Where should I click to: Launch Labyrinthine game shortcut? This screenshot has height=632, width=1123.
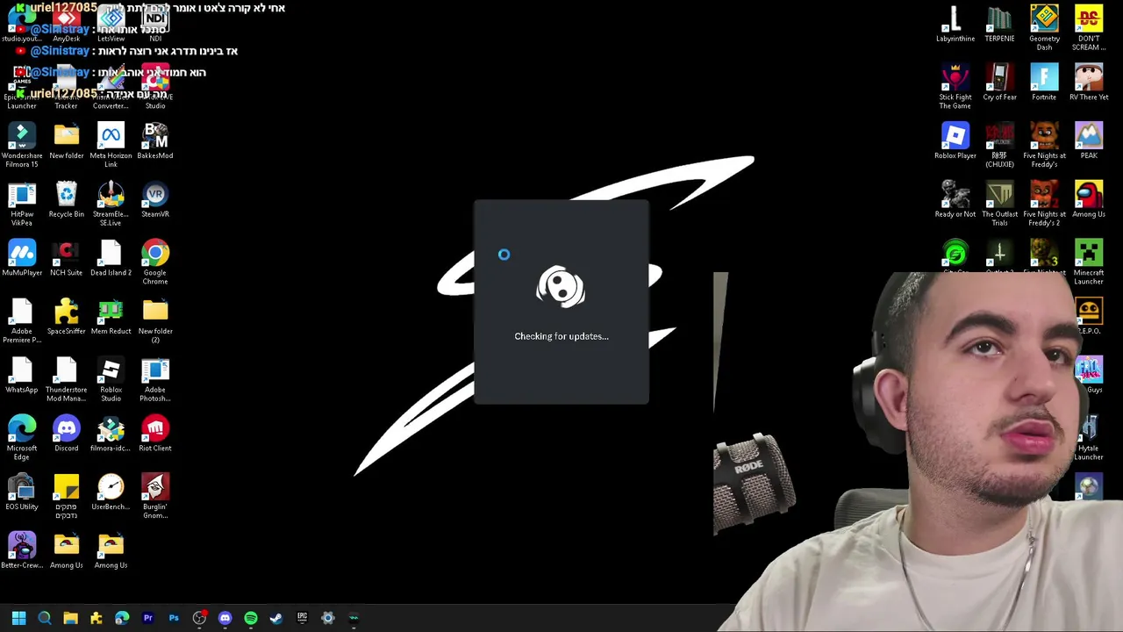click(955, 24)
